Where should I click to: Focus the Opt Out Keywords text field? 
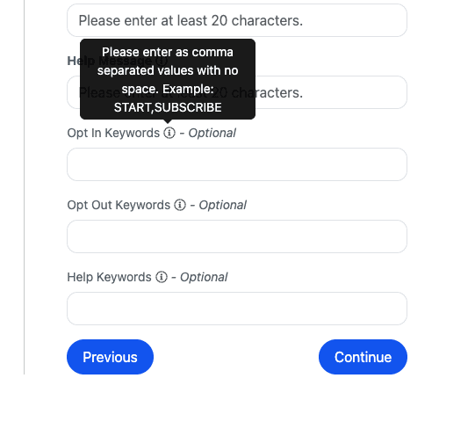tap(237, 236)
